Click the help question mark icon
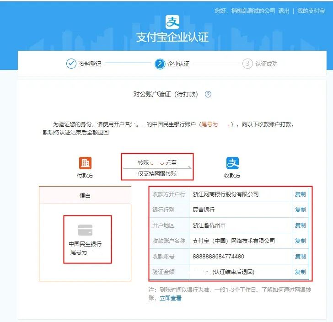This screenshot has height=322, width=333. pos(208,94)
